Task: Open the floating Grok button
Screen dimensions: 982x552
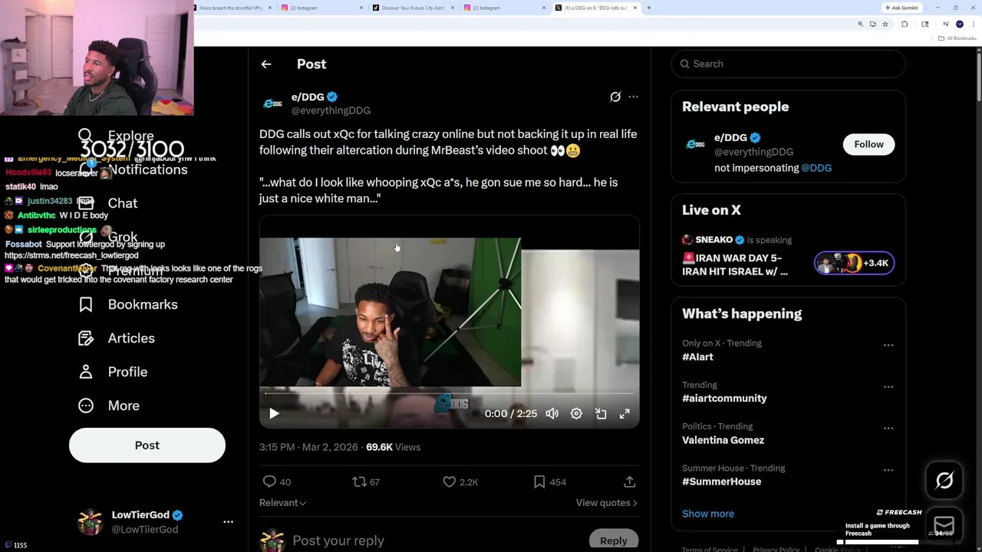Action: click(x=944, y=481)
